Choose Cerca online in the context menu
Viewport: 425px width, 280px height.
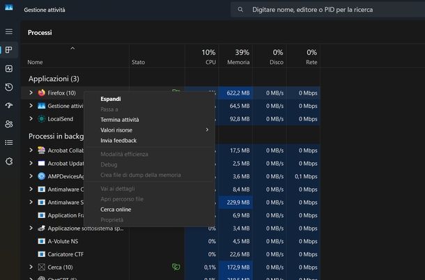pyautogui.click(x=150, y=210)
